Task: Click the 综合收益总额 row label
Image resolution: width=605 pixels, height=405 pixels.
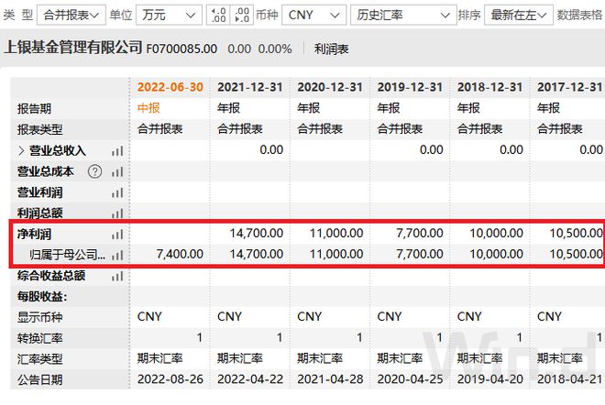Action: point(51,276)
